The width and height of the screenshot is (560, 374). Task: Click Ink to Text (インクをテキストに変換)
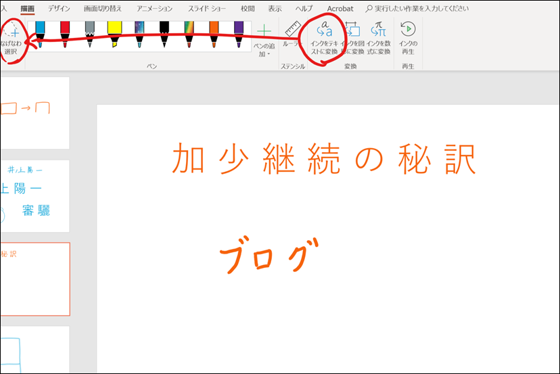tap(324, 38)
